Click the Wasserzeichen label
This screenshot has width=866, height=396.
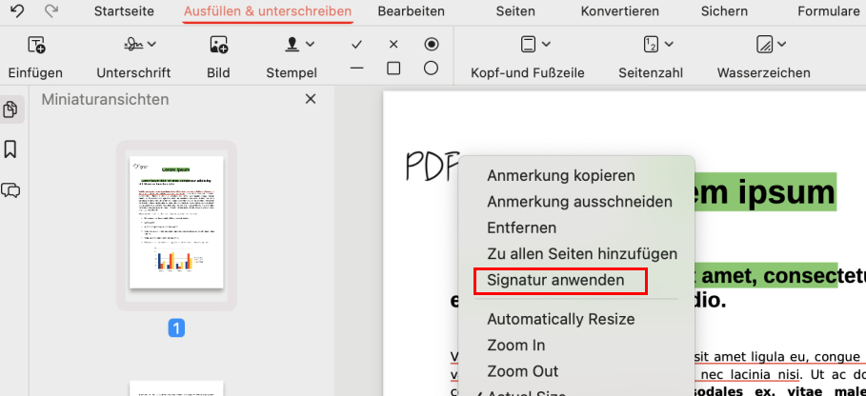(764, 72)
